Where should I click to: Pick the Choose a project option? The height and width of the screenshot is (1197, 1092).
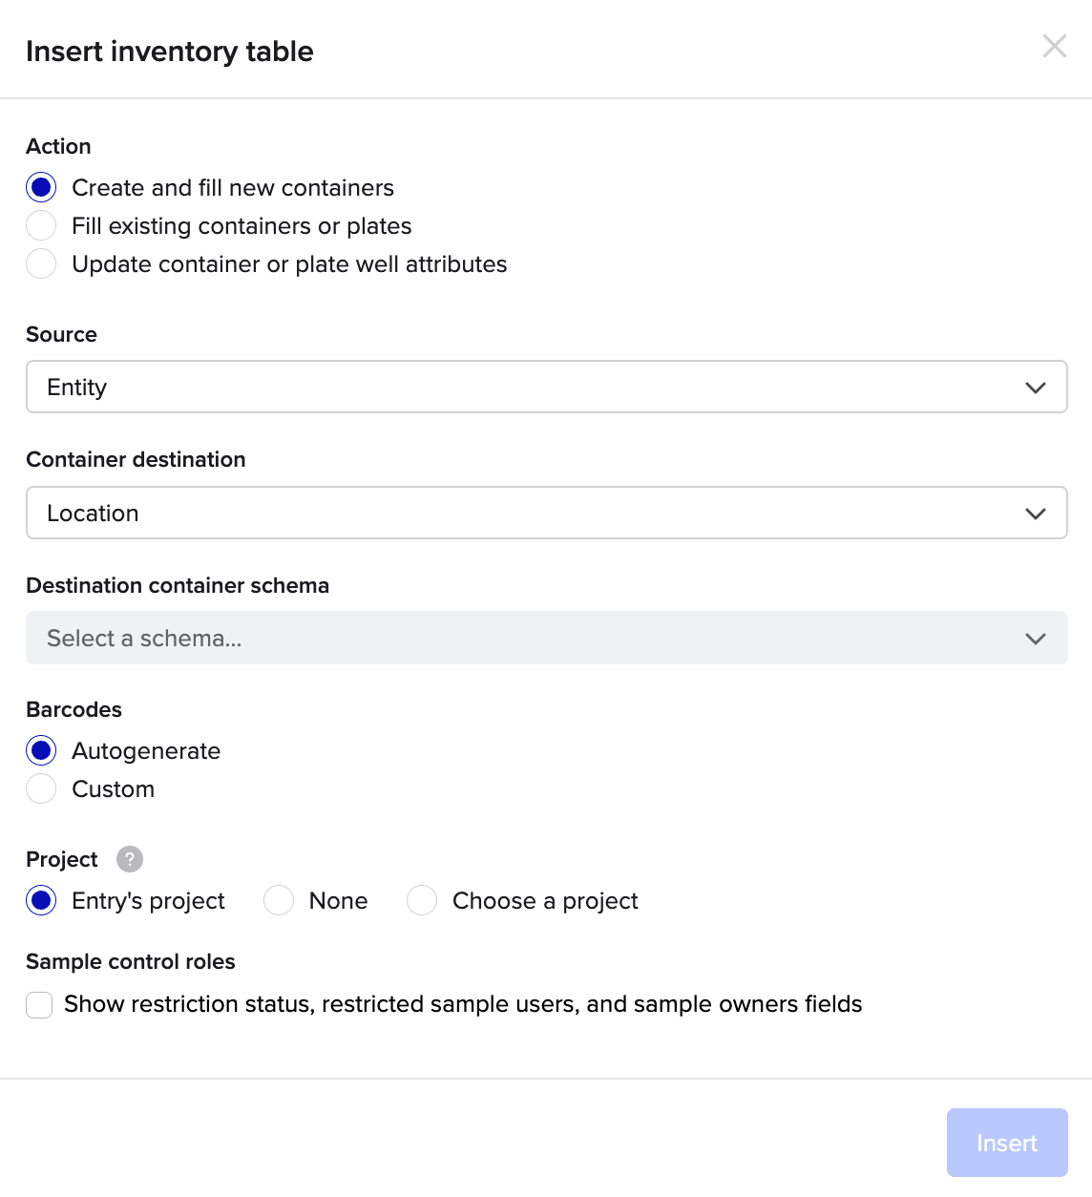tap(422, 900)
